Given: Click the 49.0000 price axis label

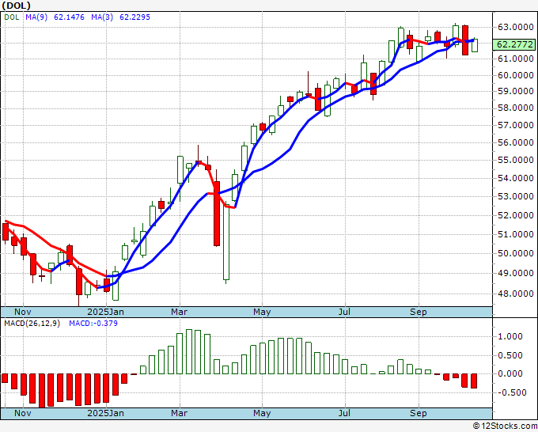Looking at the screenshot, I should tap(515, 274).
